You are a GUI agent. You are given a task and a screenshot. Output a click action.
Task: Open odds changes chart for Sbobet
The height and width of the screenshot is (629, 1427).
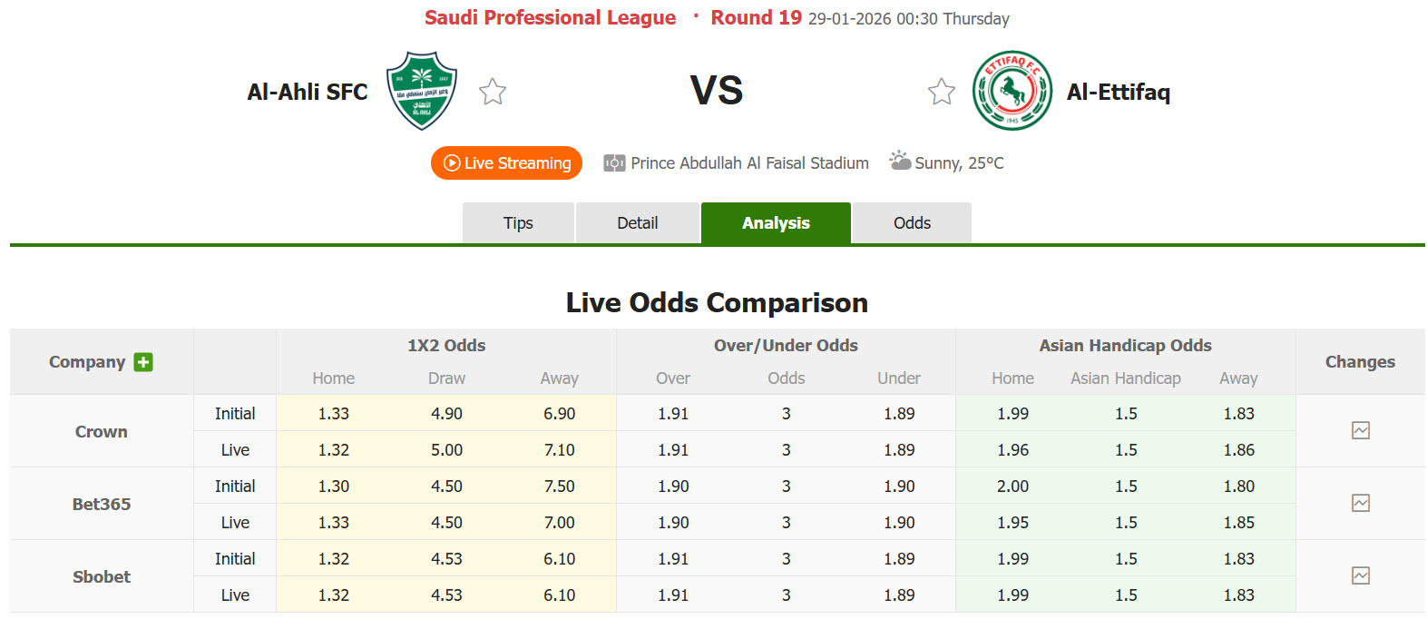pos(1360,575)
